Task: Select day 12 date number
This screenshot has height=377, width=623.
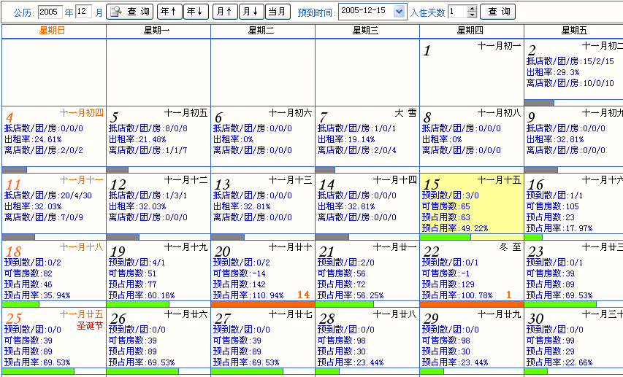Action: (x=118, y=184)
